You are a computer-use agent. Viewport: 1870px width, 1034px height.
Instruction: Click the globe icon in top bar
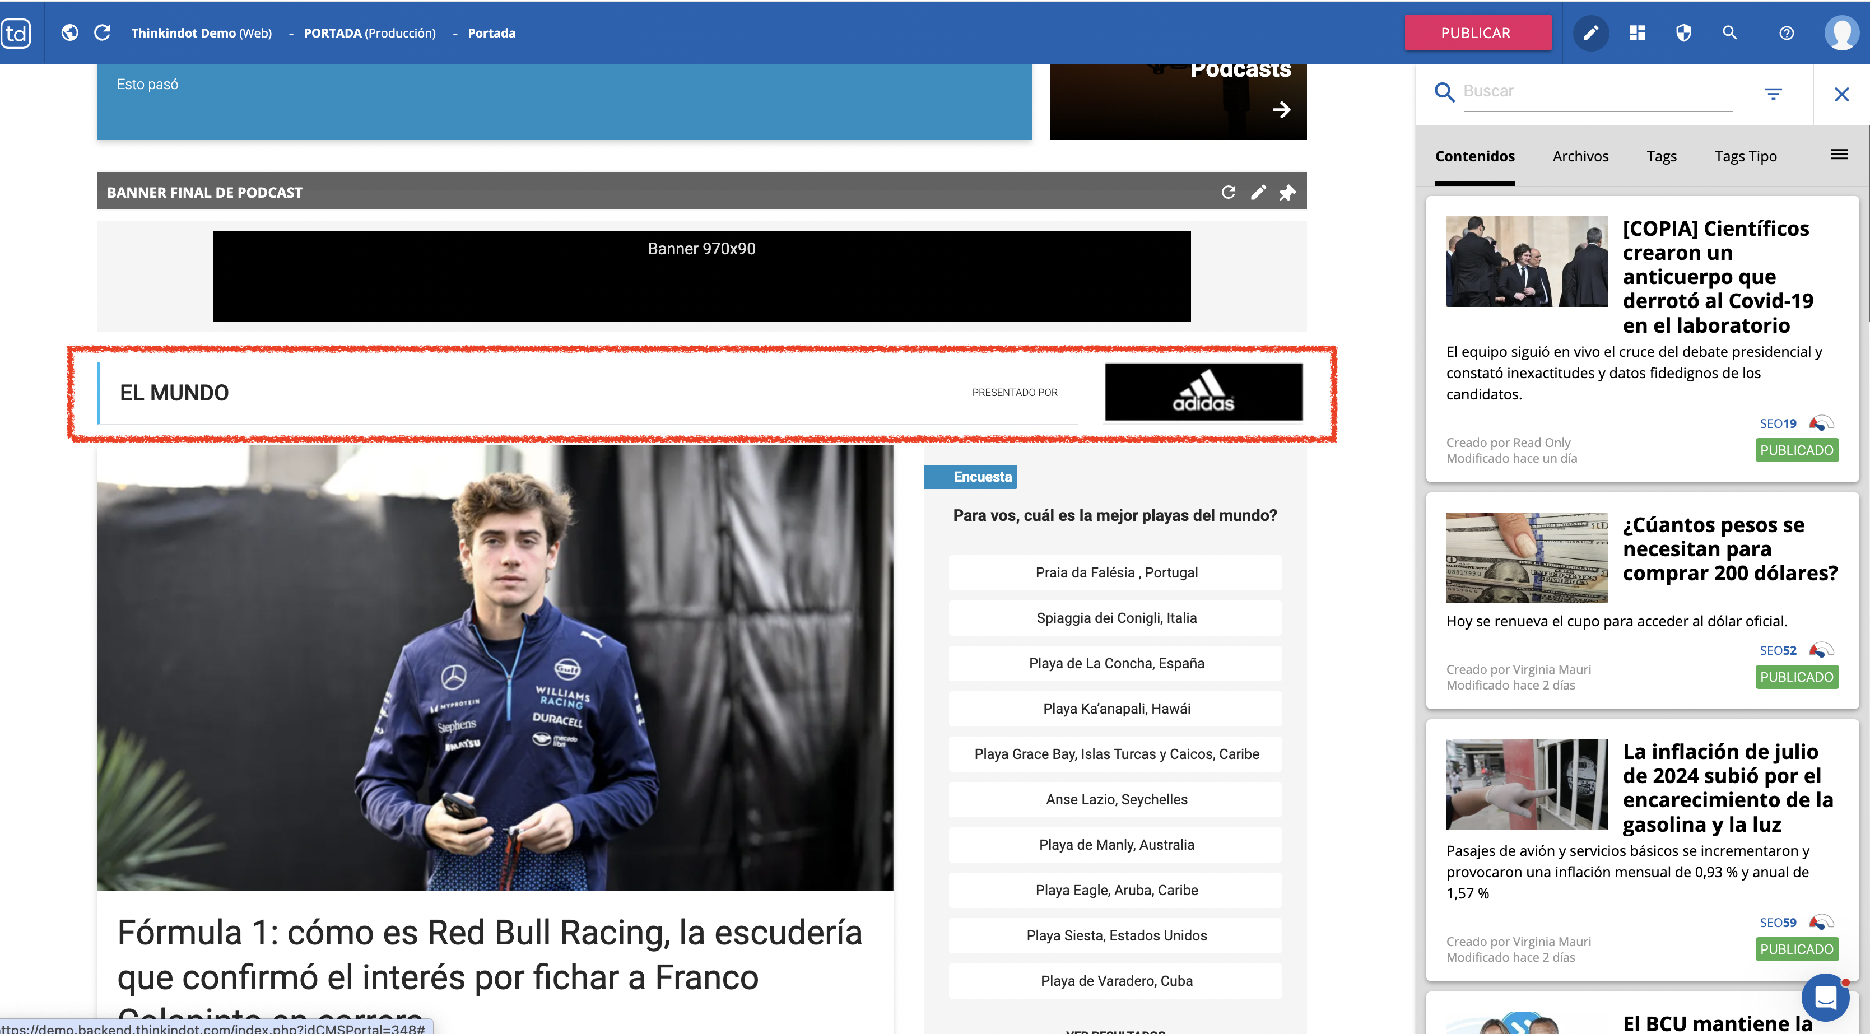coord(69,32)
